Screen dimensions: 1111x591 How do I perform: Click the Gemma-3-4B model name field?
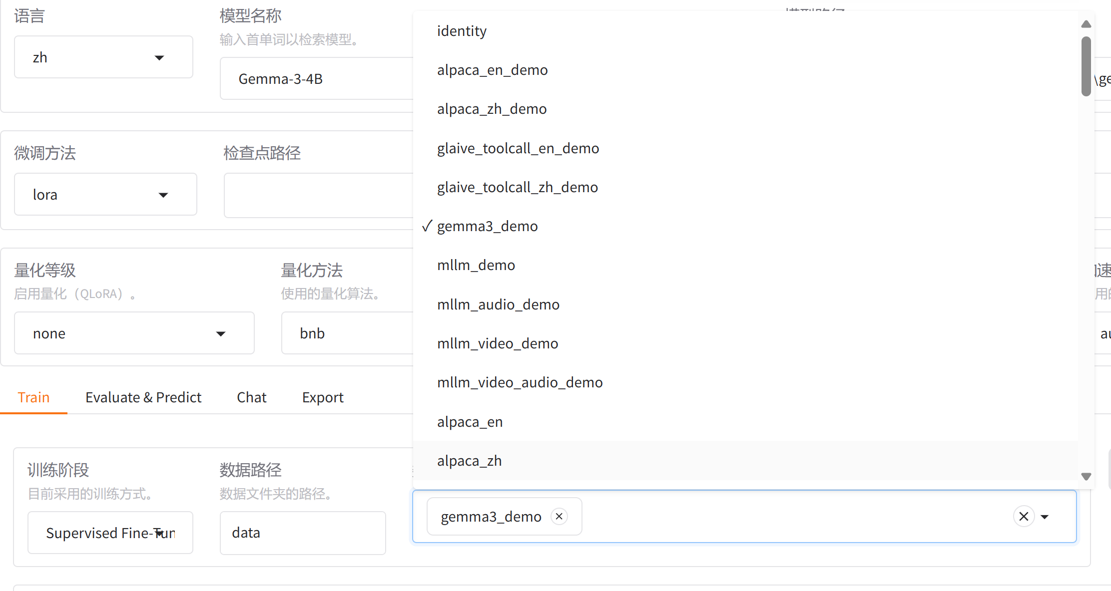pos(316,79)
